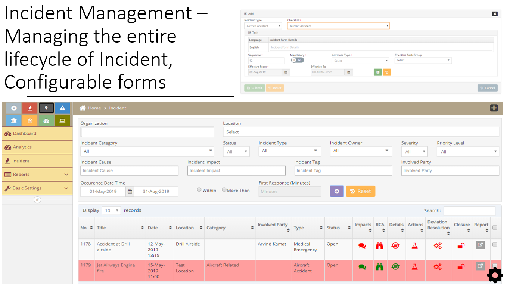Open Report icon for incident 1178
Image resolution: width=510 pixels, height=287 pixels.
[480, 245]
